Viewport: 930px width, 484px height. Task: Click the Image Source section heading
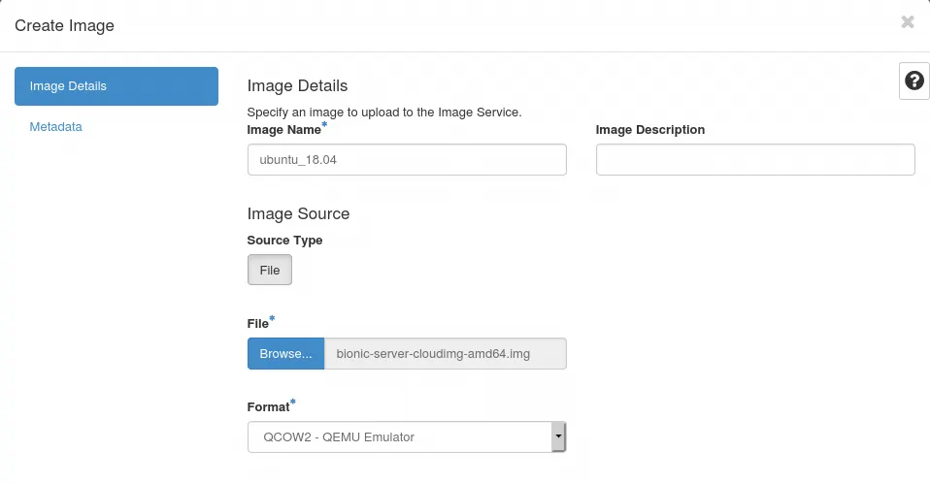[298, 213]
